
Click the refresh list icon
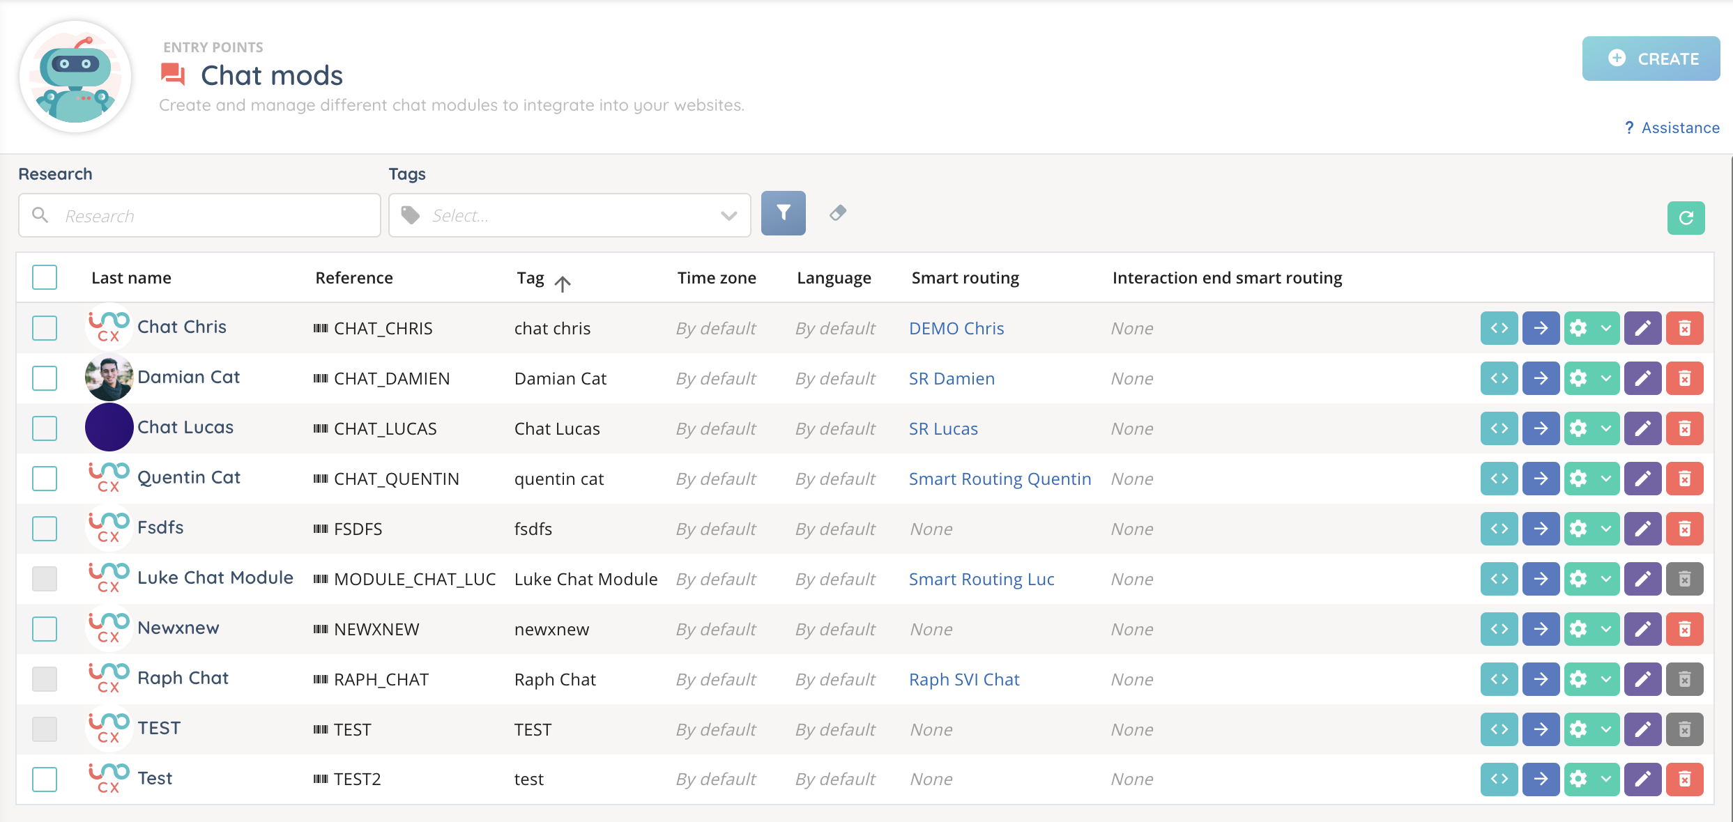1686,218
